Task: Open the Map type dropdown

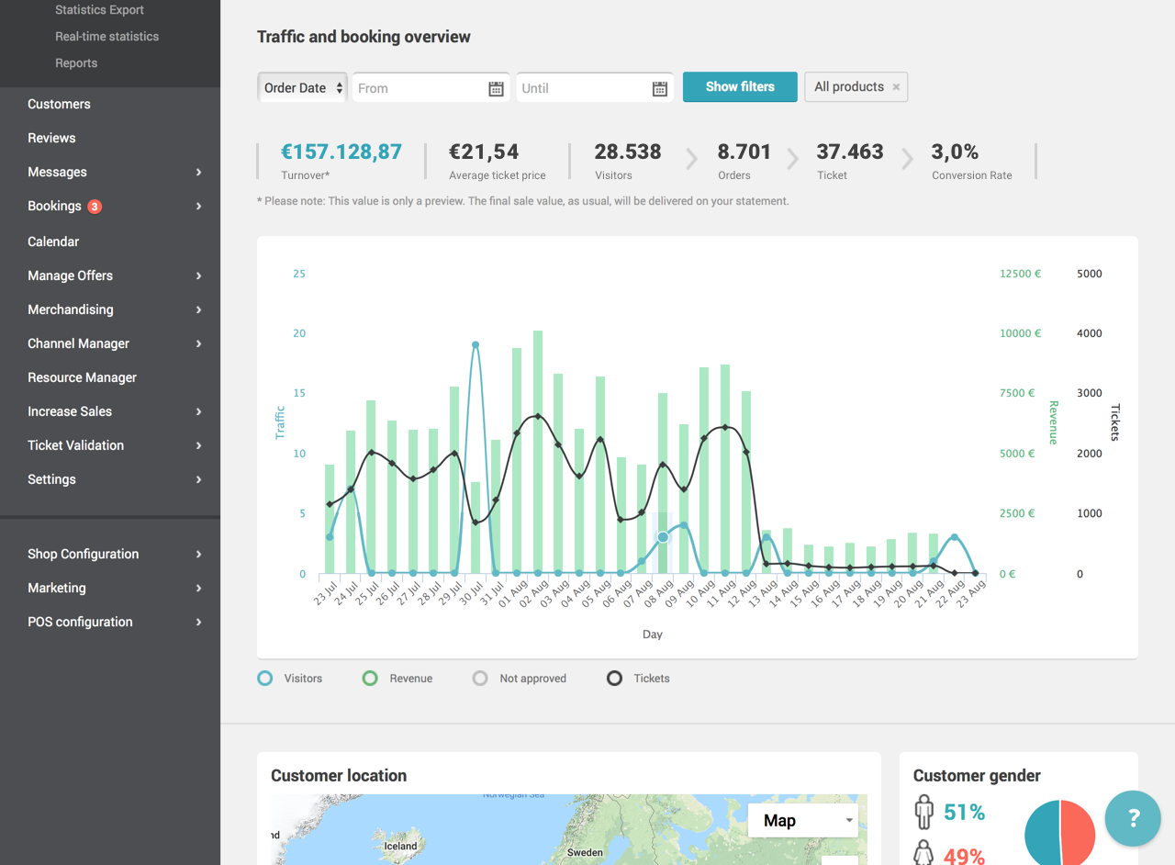Action: [x=802, y=820]
